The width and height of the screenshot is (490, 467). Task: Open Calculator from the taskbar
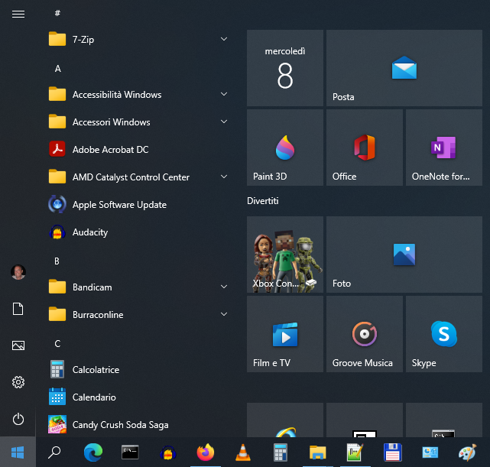point(281,452)
